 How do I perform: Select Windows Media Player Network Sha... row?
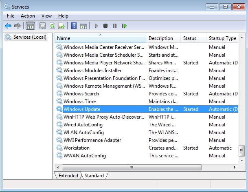point(147,62)
